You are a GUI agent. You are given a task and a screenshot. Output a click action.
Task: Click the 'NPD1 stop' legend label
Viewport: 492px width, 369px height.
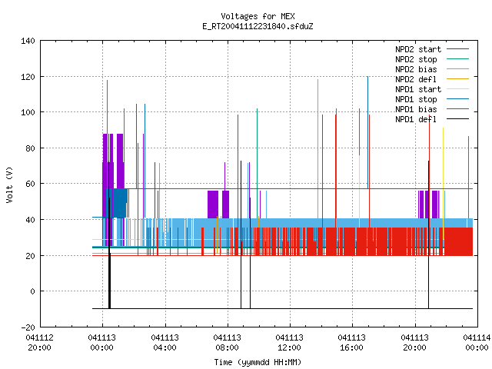tap(416, 99)
